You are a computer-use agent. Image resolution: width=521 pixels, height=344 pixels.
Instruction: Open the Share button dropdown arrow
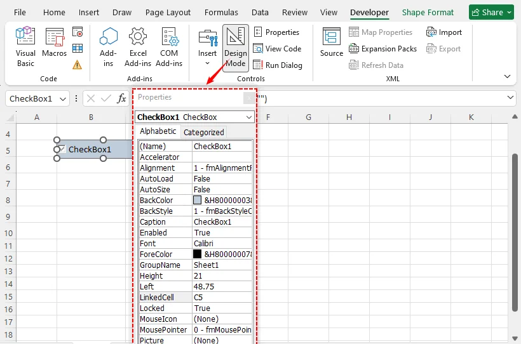click(509, 13)
